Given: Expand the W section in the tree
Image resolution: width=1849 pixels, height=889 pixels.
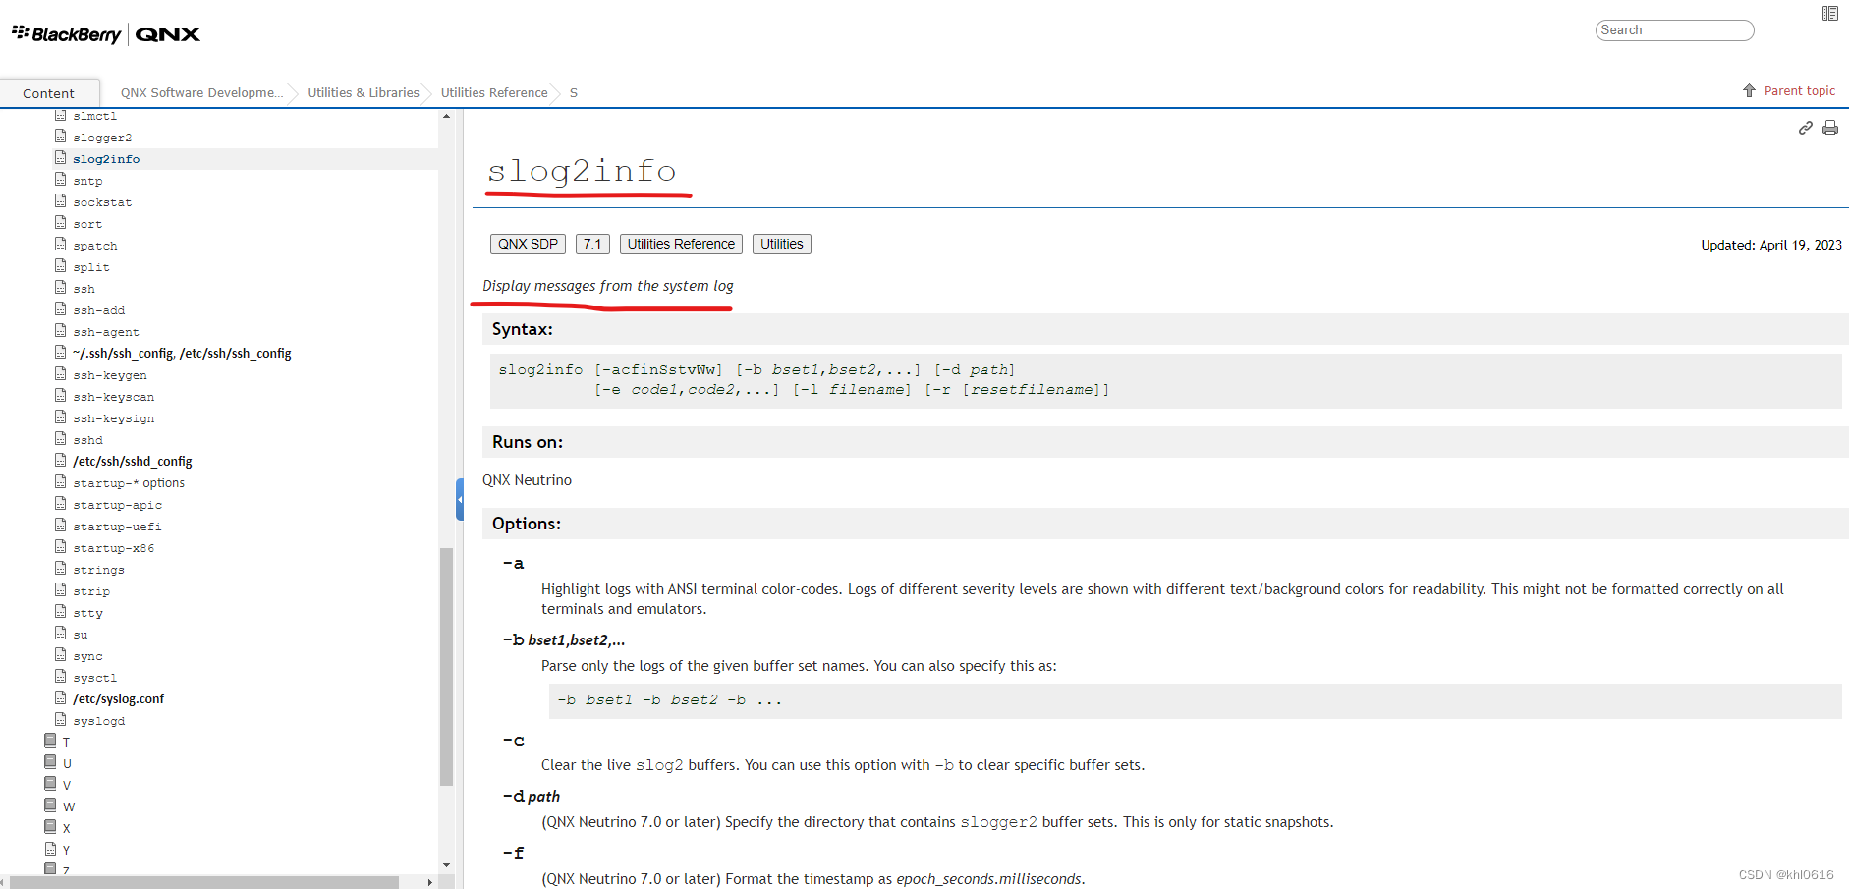Looking at the screenshot, I should [51, 806].
